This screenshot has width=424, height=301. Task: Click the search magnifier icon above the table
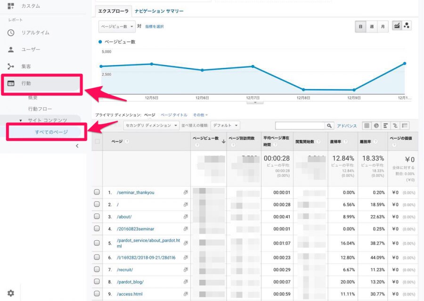click(x=329, y=126)
